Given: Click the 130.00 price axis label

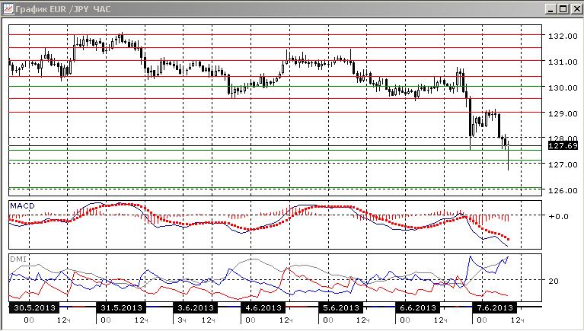Looking at the screenshot, I should pos(563,88).
